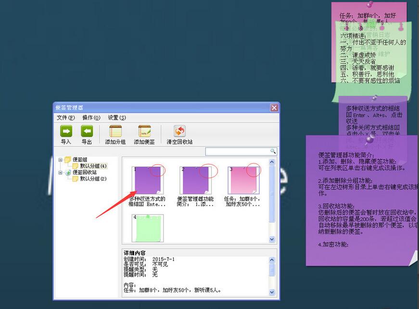
Task: Collapse the 便签回收站 tree node
Action: click(x=61, y=172)
